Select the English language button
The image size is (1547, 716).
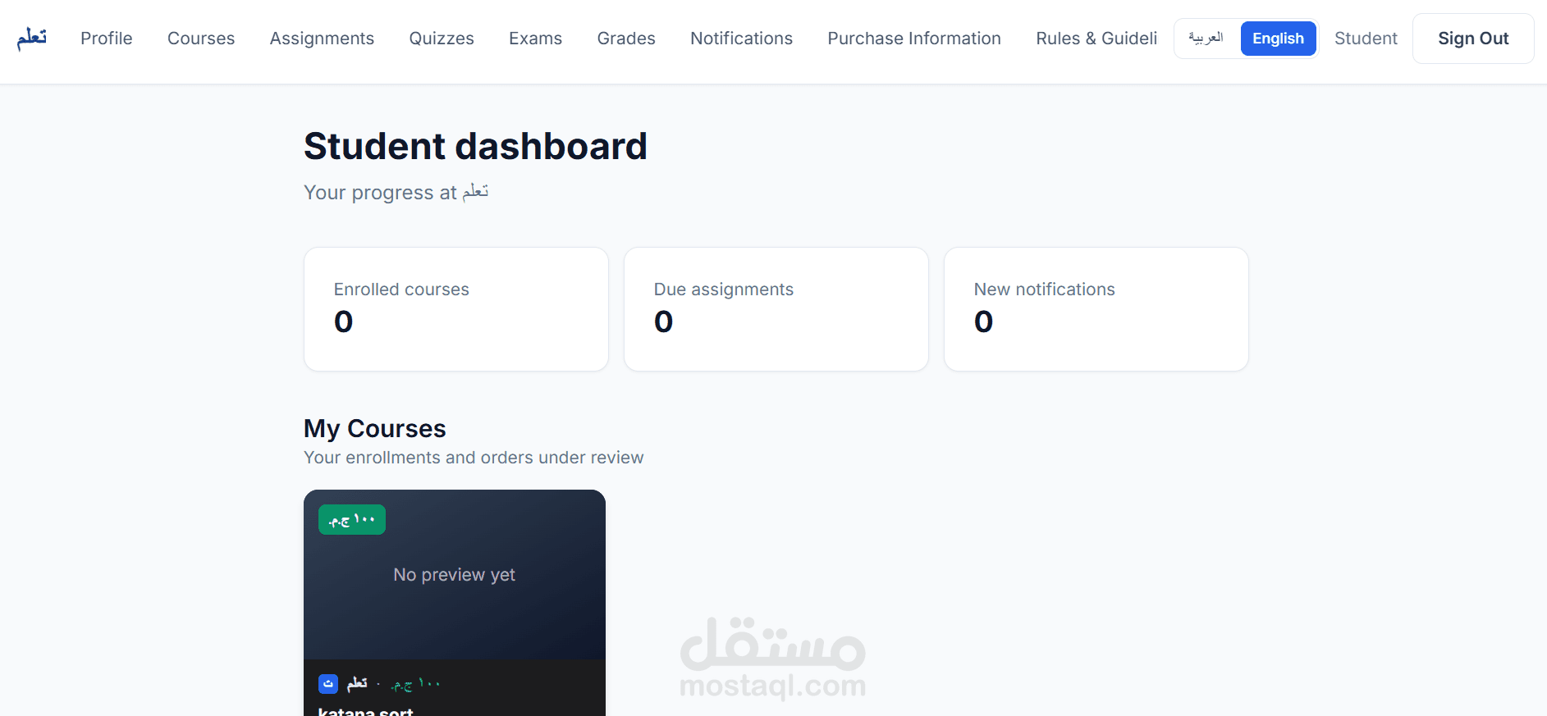click(x=1278, y=39)
